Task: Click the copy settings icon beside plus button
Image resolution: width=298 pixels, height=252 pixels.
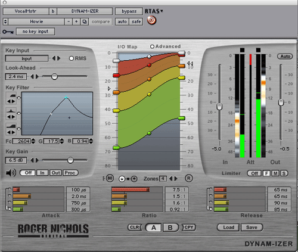Action: (85, 21)
